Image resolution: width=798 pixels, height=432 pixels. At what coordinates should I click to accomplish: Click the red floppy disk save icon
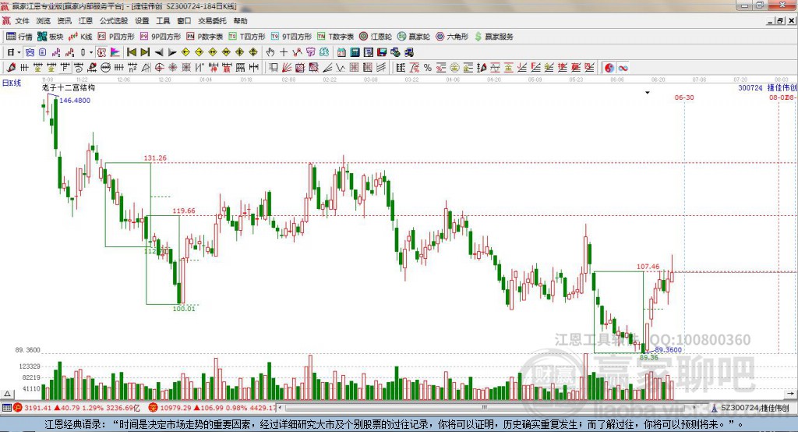pos(382,52)
